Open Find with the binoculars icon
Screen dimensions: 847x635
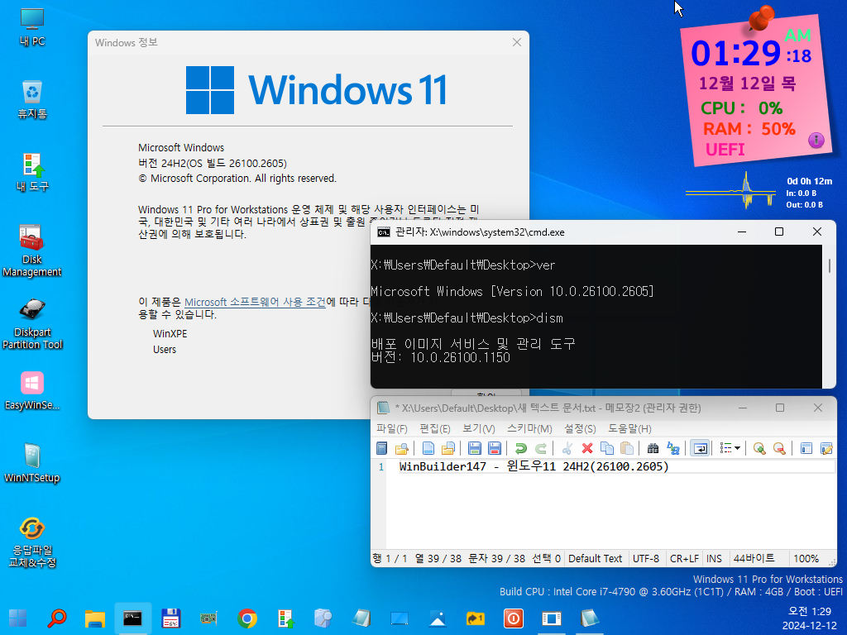[x=653, y=448]
